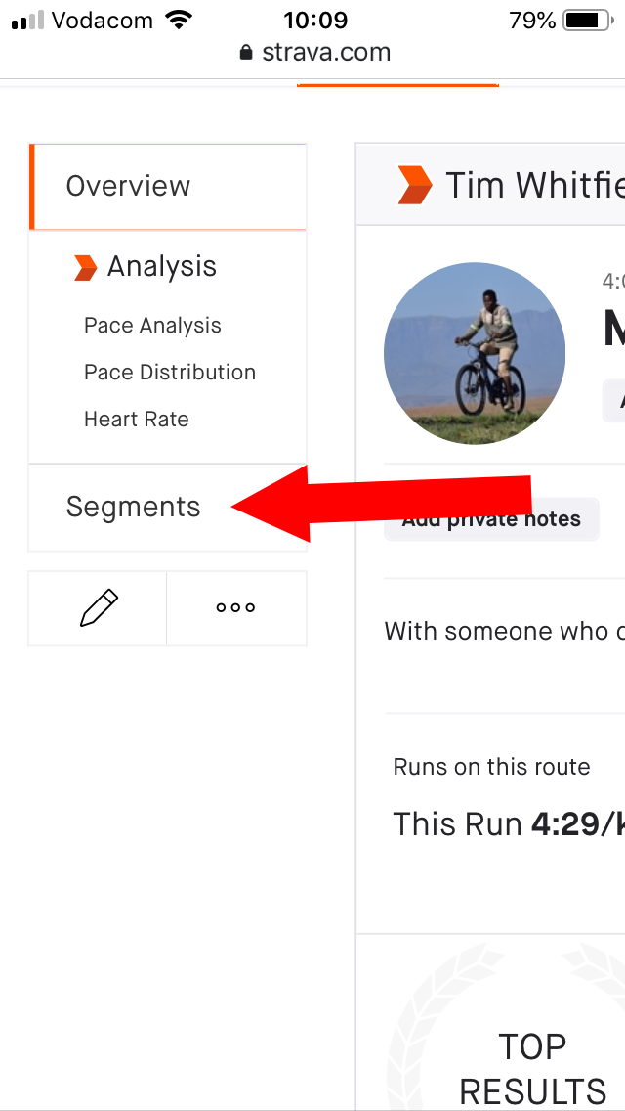Image resolution: width=625 pixels, height=1111 pixels.
Task: Click the Add private notes button
Action: pos(491,519)
